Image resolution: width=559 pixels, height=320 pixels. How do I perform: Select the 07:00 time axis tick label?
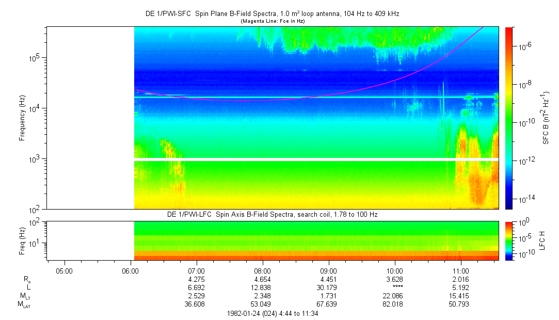coord(197,270)
